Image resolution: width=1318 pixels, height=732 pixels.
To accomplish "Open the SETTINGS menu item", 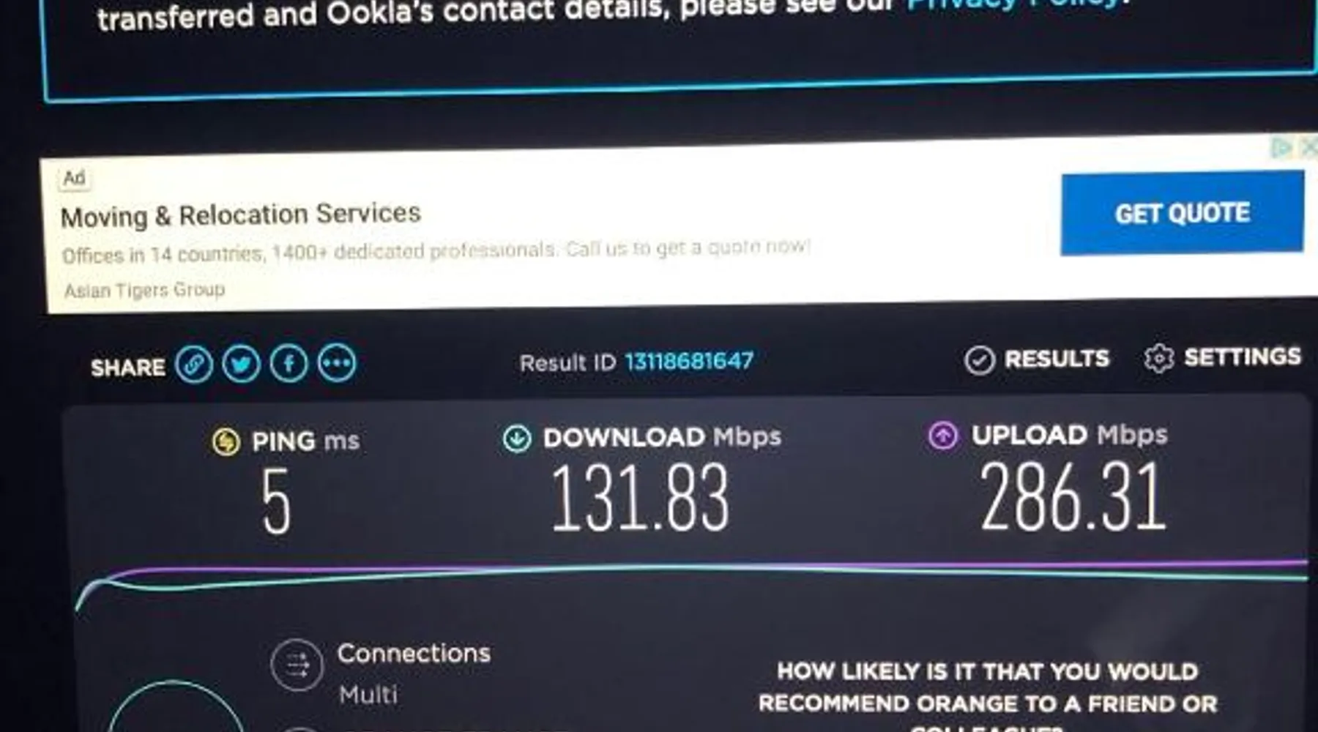I will pyautogui.click(x=1243, y=356).
